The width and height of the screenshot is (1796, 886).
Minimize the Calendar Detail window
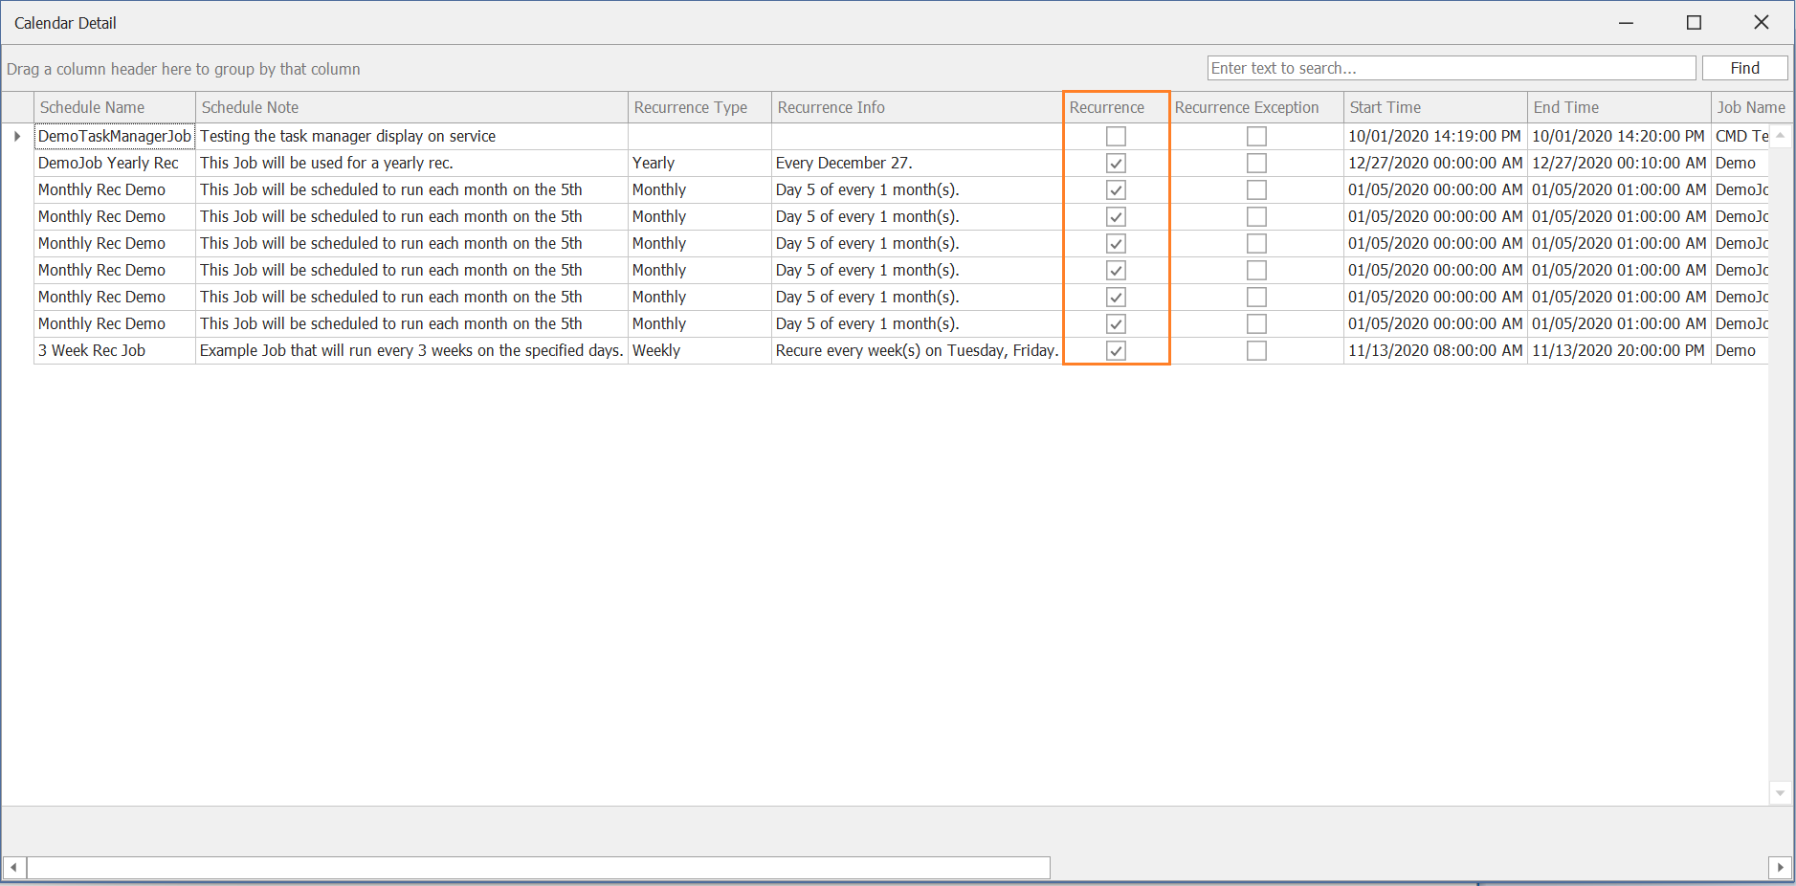pyautogui.click(x=1626, y=23)
